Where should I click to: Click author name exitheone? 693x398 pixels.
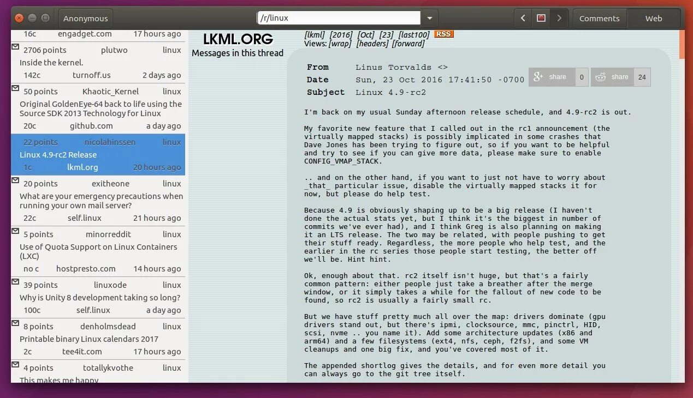pos(111,184)
